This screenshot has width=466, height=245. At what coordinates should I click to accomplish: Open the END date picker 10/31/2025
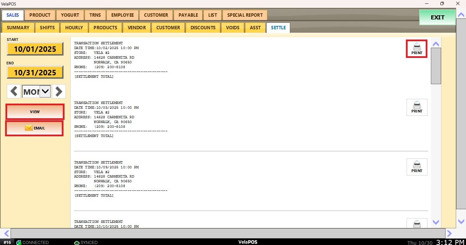click(35, 73)
